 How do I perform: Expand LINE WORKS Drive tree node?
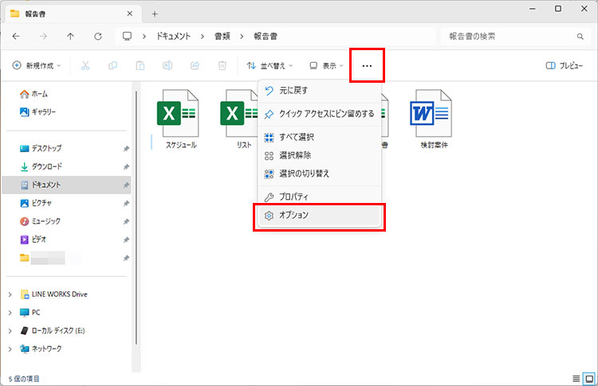pos(10,294)
